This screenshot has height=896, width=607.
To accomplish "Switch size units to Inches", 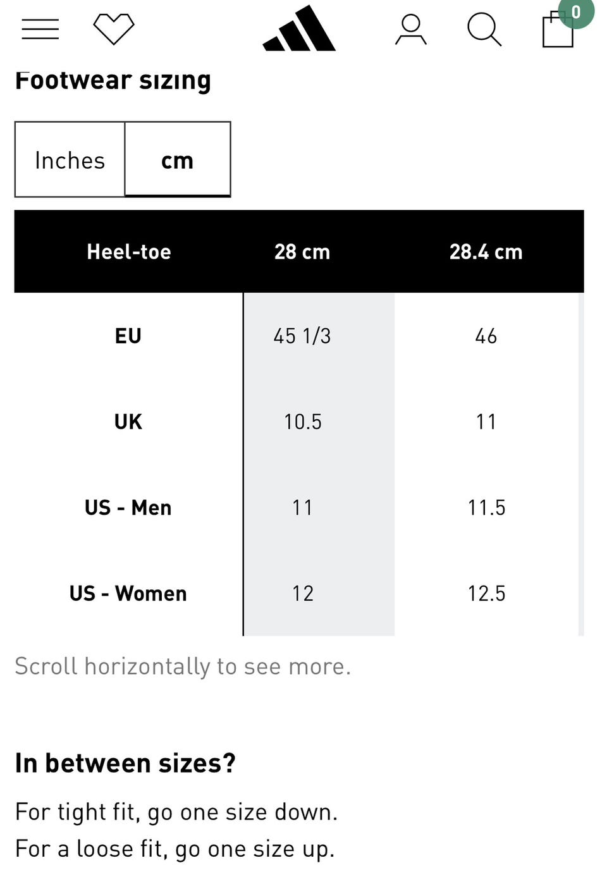I will 70,160.
